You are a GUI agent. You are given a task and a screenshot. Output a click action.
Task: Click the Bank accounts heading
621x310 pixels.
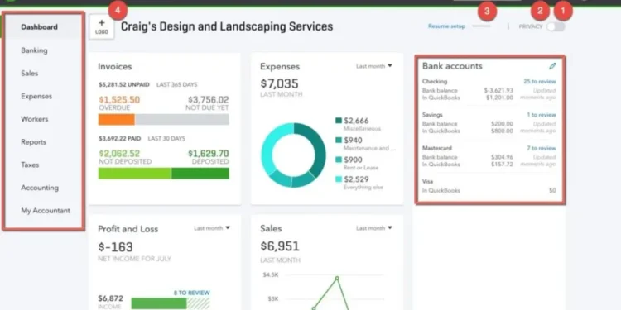(452, 66)
